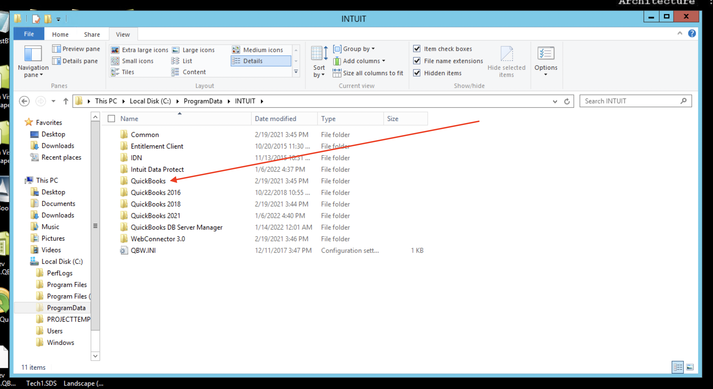The height and width of the screenshot is (389, 713).
Task: Sort by the Size column header
Action: click(405, 119)
